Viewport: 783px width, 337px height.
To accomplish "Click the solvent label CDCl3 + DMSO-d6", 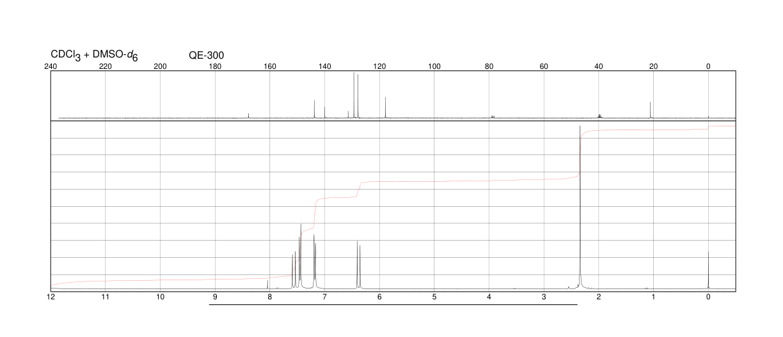I will point(94,56).
